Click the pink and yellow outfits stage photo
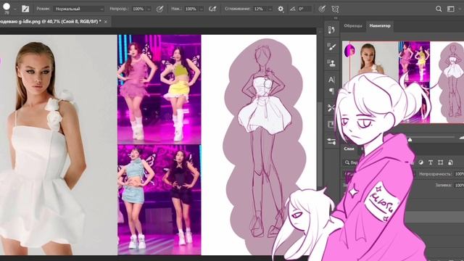Viewport: 464px width, 261px height. click(x=159, y=89)
